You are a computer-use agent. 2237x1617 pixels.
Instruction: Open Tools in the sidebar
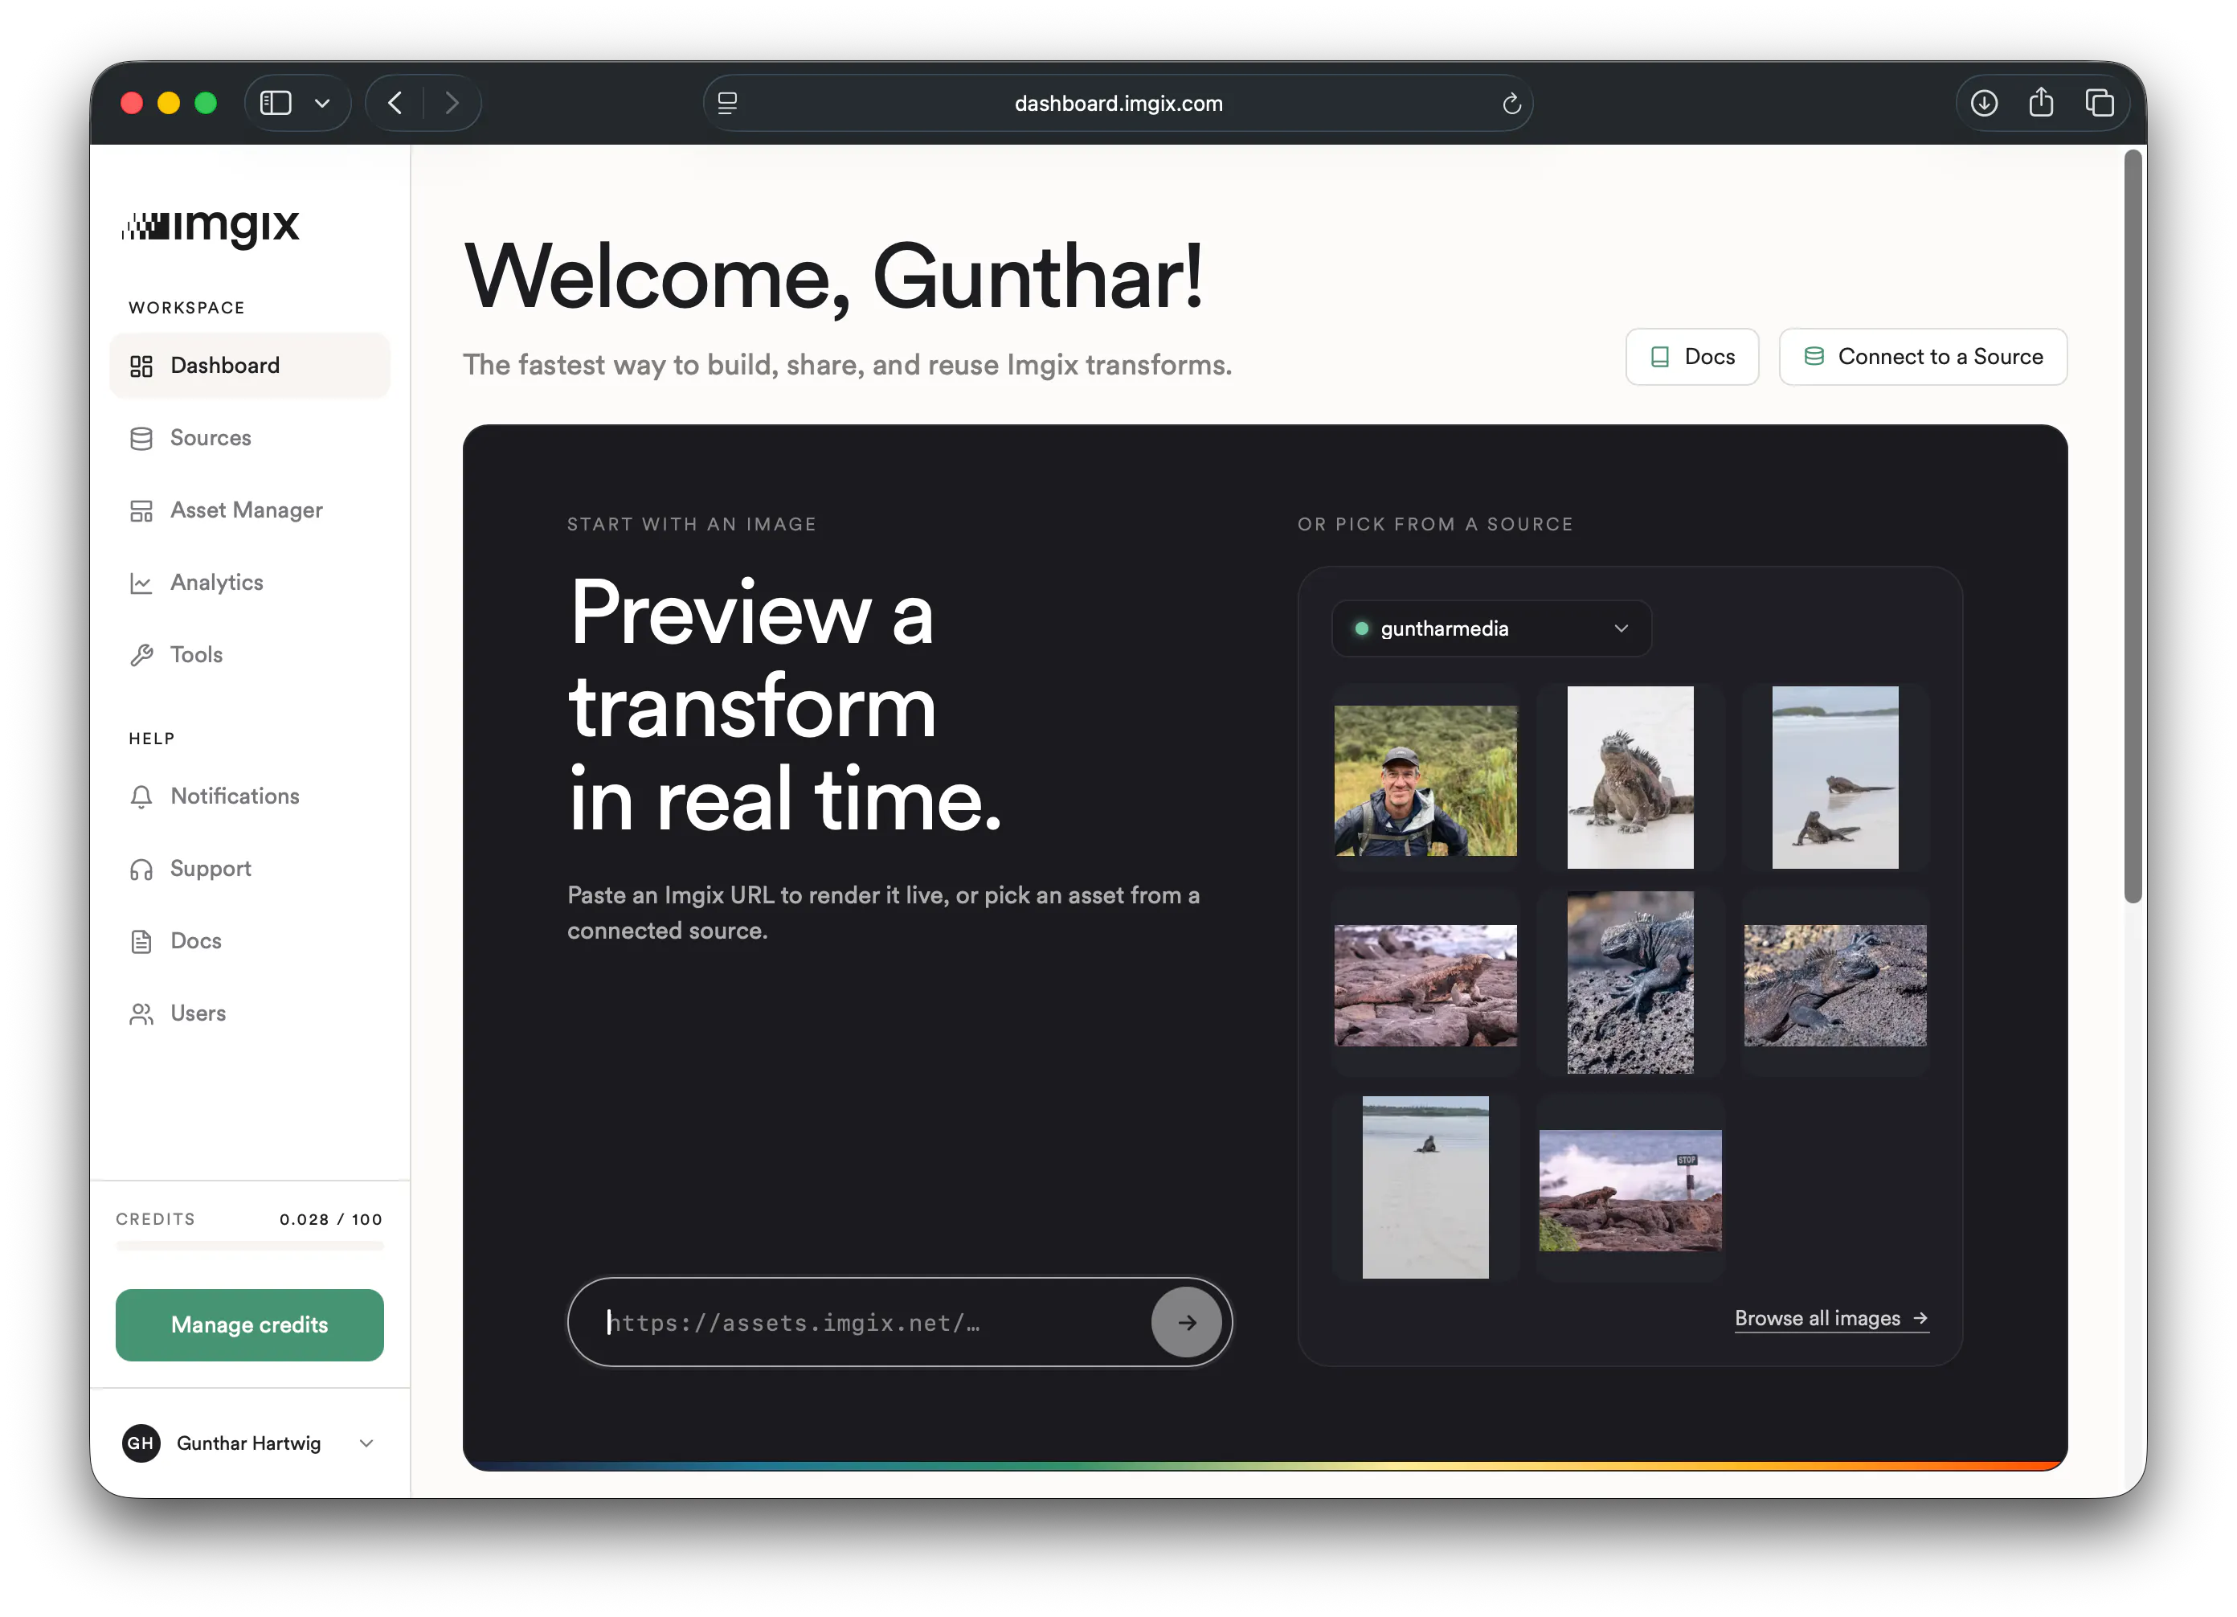pos(250,654)
